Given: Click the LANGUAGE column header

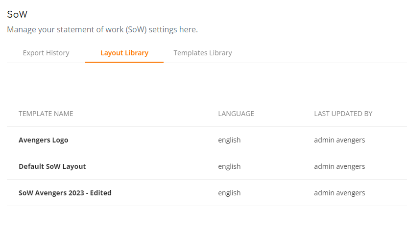Looking at the screenshot, I should 236,114.
